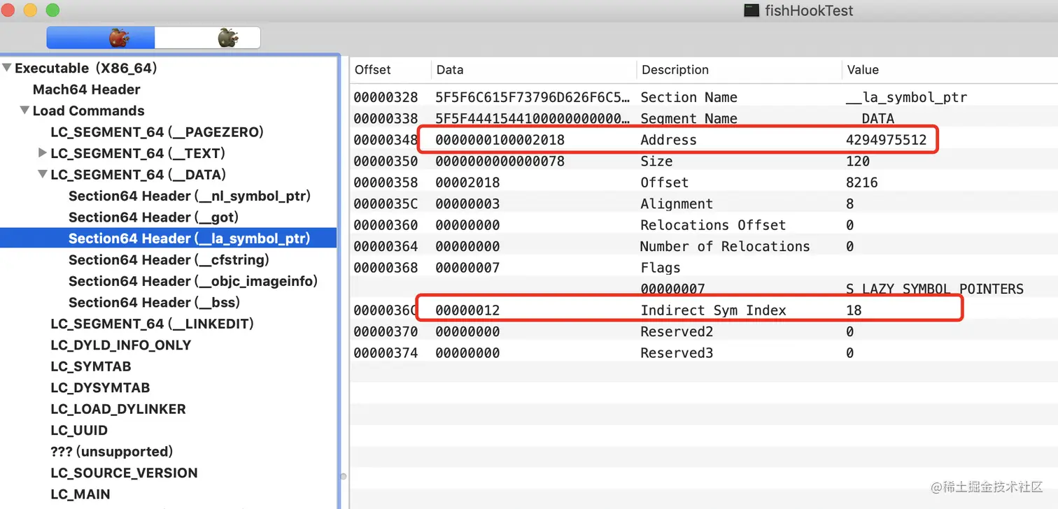The image size is (1058, 509).
Task: Click the Address data 0000000100002018
Action: (500, 140)
